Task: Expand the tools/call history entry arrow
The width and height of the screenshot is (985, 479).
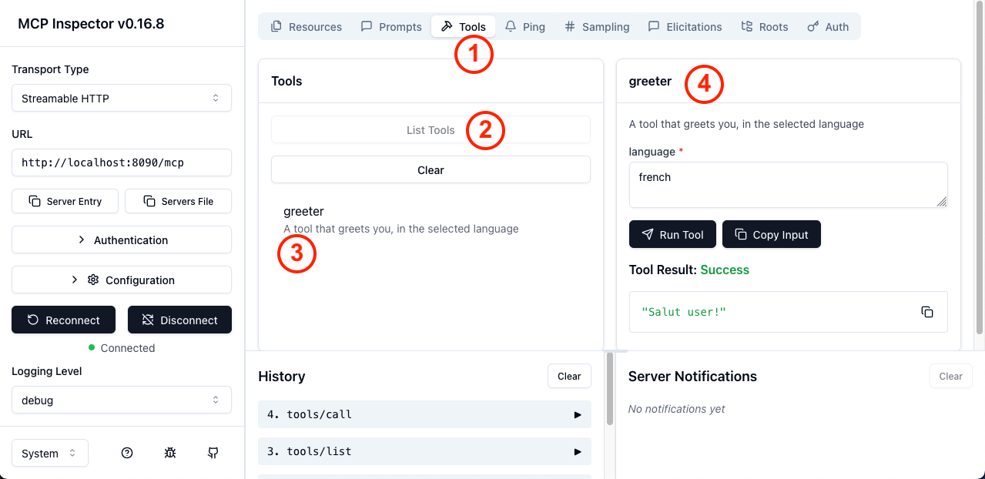Action: (x=578, y=414)
